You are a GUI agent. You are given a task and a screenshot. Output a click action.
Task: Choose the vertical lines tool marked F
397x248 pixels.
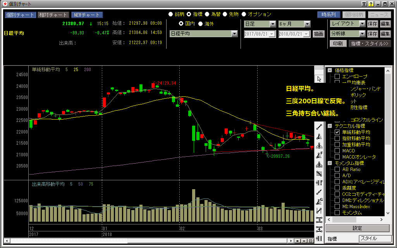[x=319, y=183]
